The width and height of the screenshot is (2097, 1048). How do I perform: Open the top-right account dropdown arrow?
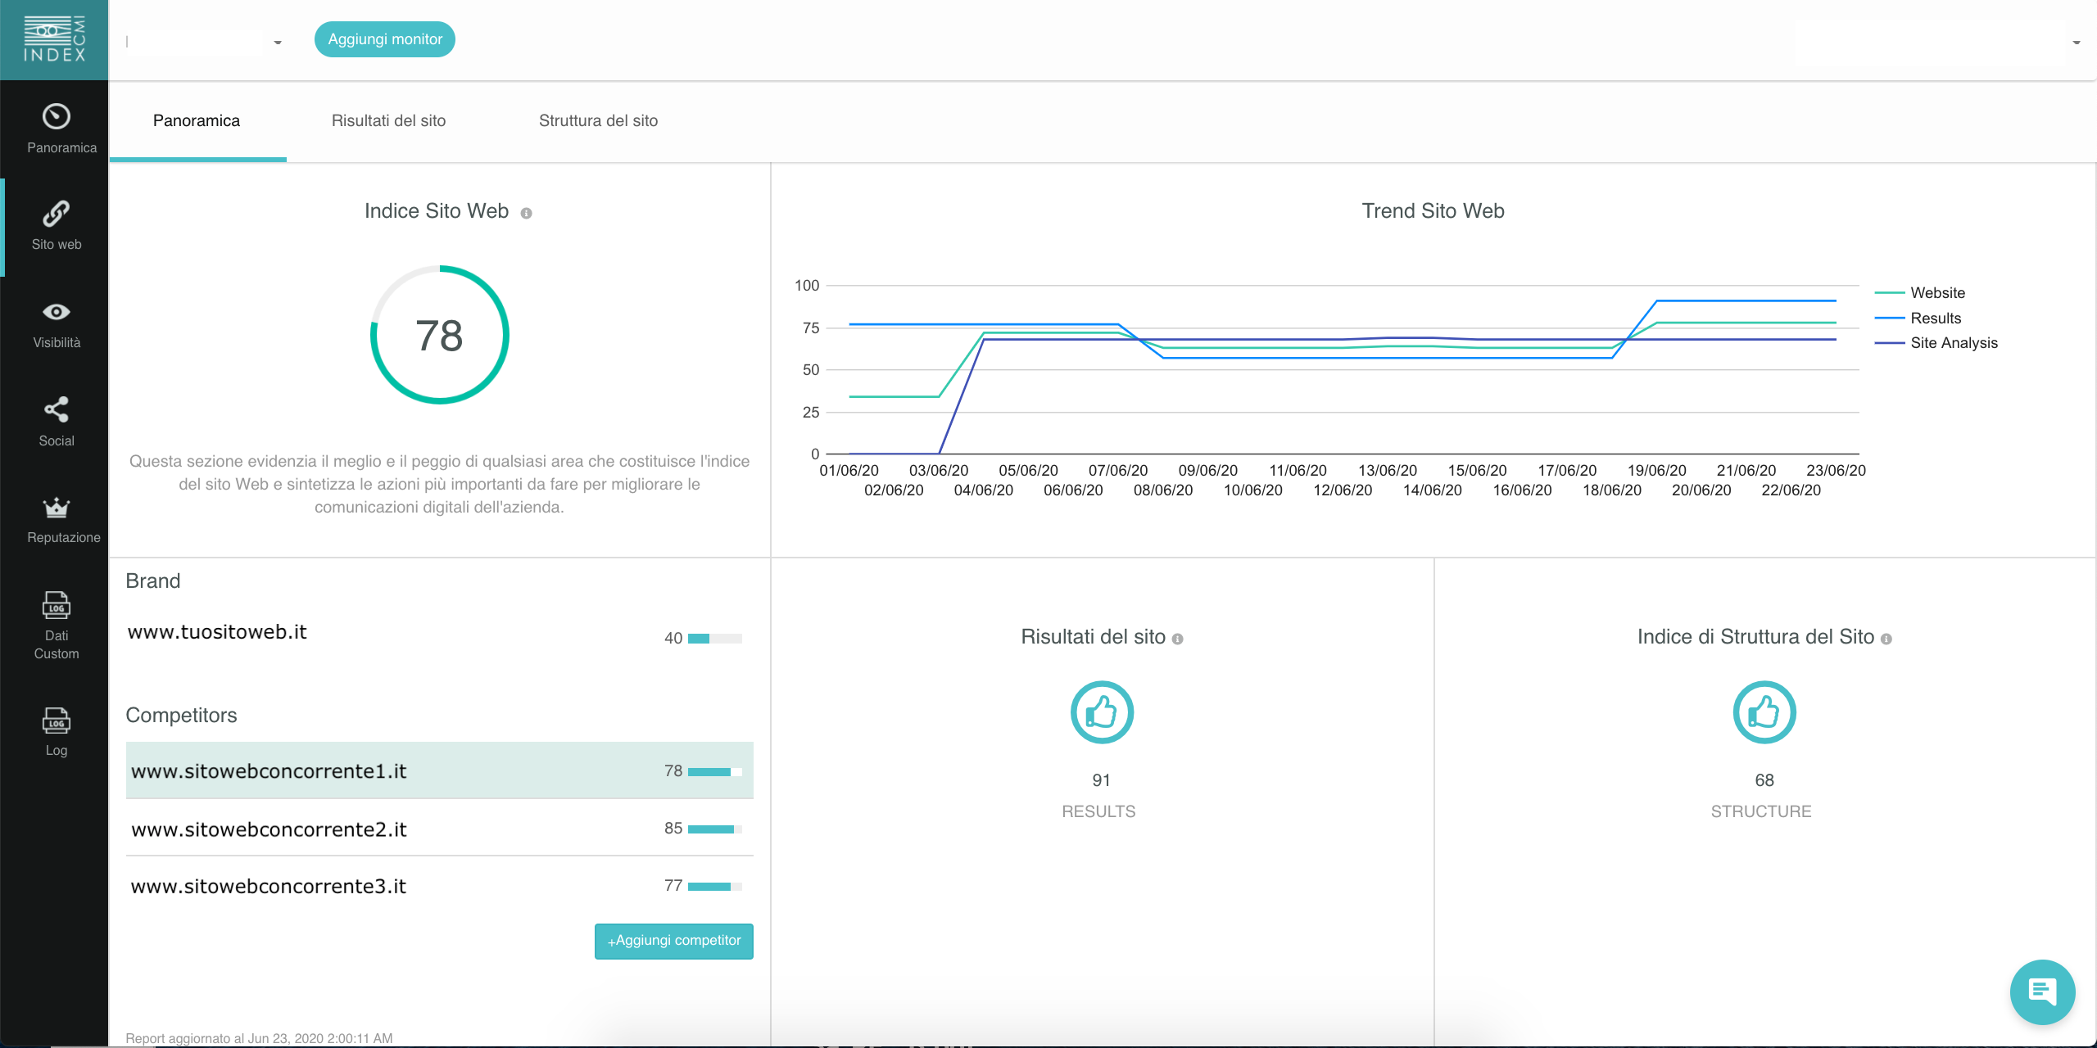click(2076, 43)
